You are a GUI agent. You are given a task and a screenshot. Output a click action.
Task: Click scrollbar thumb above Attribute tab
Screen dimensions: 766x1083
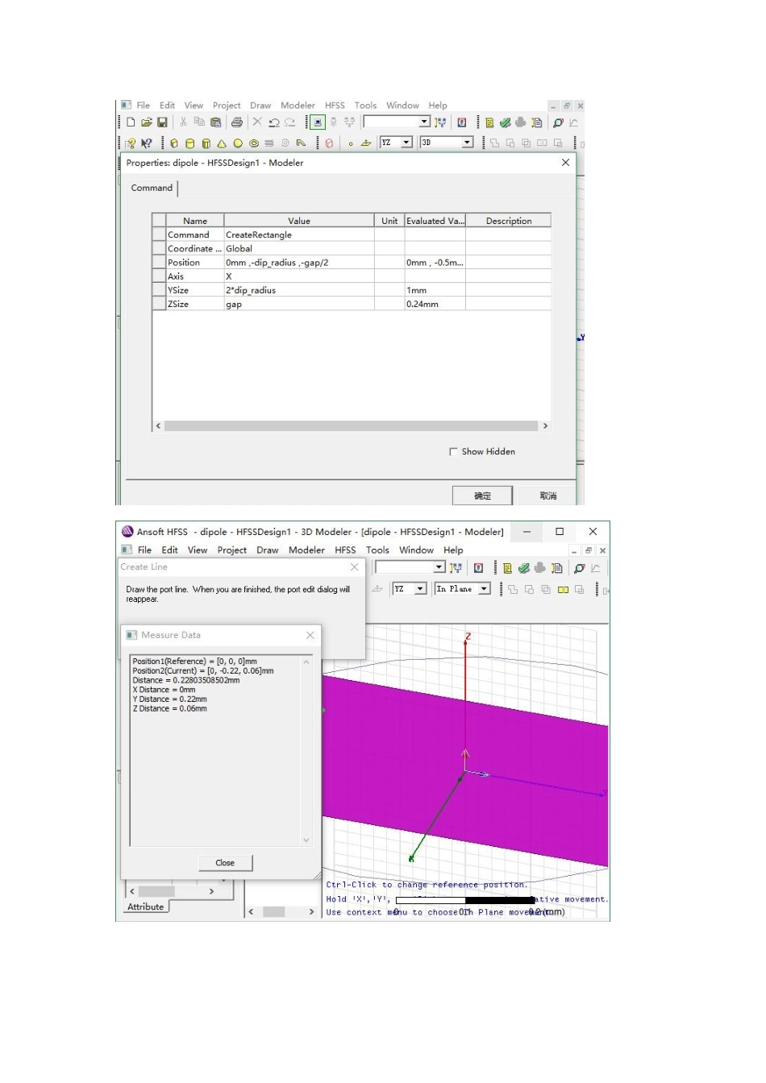coord(156,892)
